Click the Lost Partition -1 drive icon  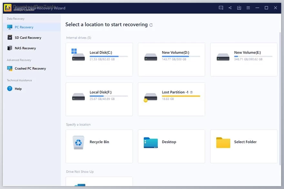coord(150,97)
